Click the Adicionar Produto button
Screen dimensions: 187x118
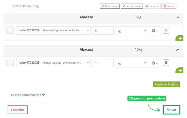[x=166, y=84]
